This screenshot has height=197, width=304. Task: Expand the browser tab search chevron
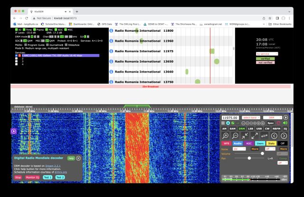[289, 11]
